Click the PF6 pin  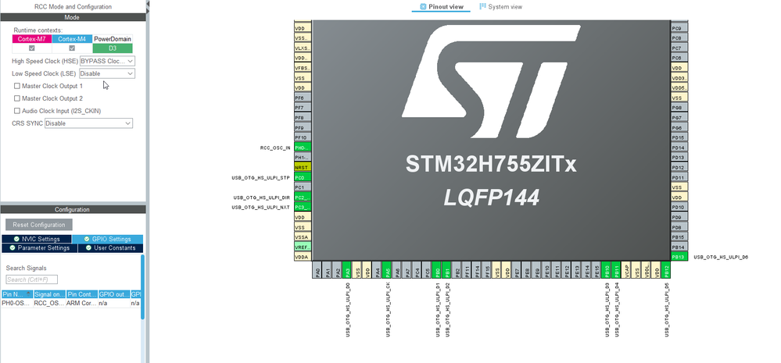(x=303, y=98)
